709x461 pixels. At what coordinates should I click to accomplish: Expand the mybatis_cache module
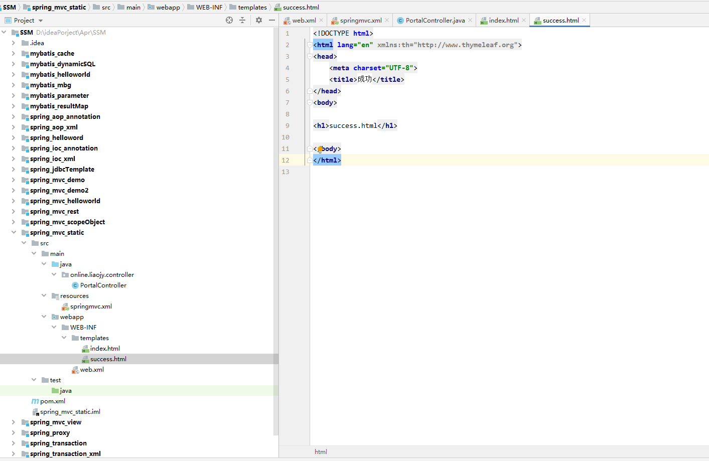coord(14,53)
